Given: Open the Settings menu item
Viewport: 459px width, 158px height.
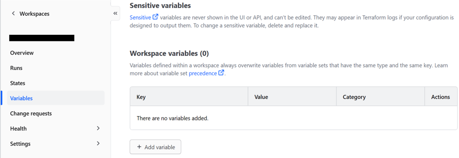Looking at the screenshot, I should coord(20,144).
